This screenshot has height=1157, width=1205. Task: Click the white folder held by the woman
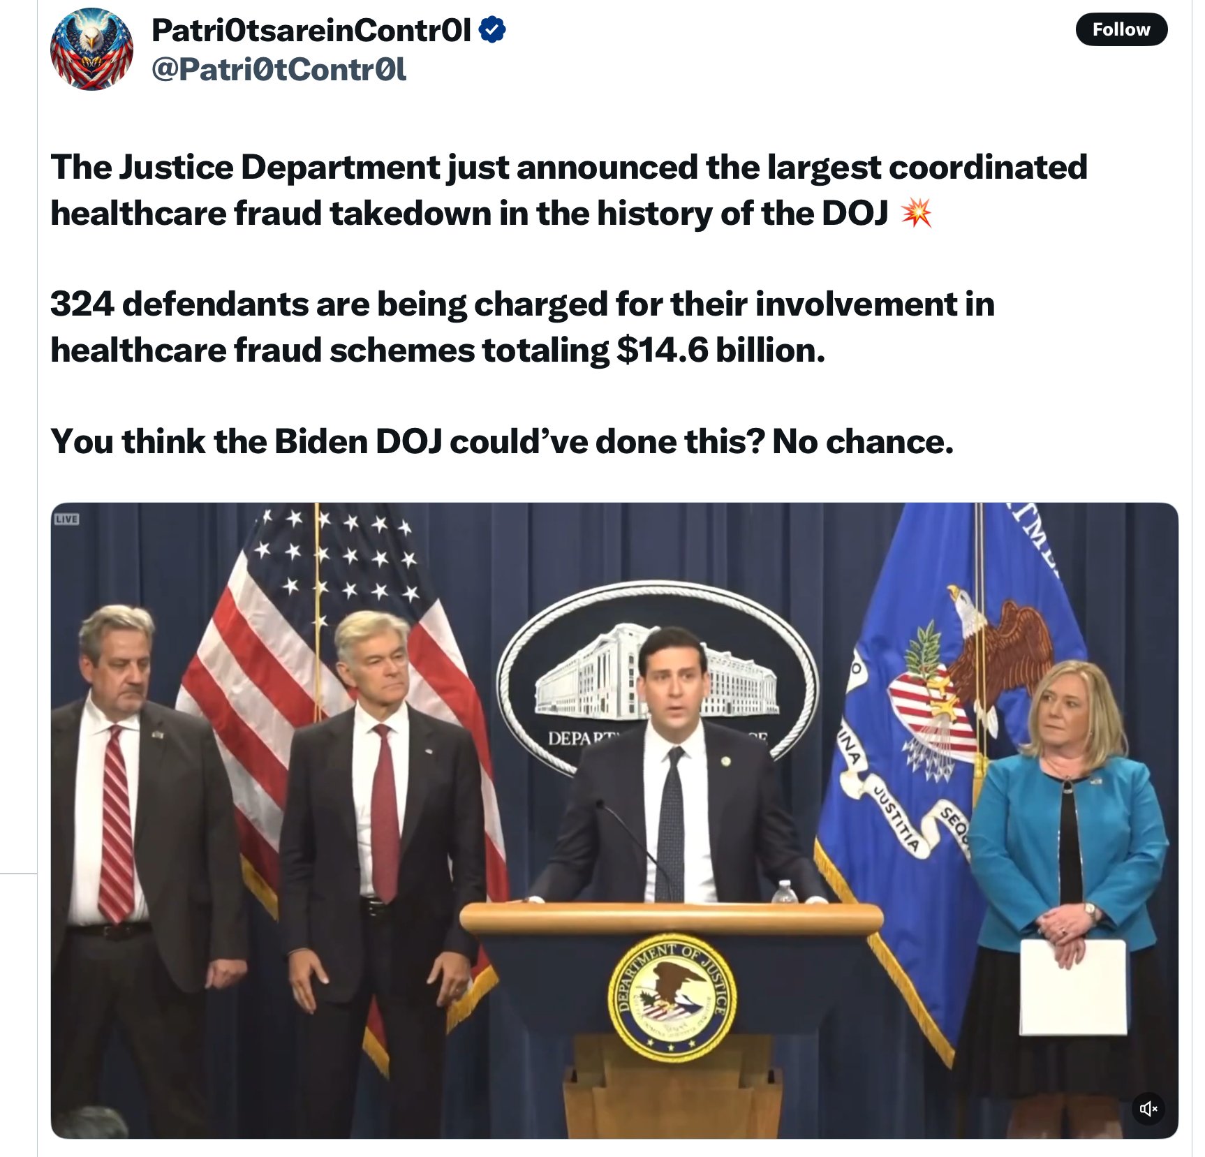click(1073, 987)
